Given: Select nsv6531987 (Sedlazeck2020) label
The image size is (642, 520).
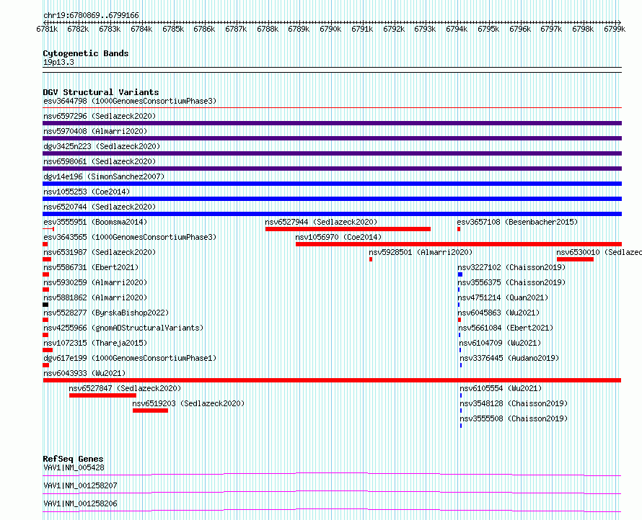Looking at the screenshot, I should [x=100, y=252].
